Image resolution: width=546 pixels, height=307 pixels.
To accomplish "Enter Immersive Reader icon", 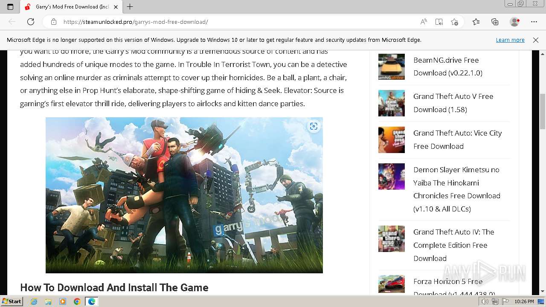I will (439, 22).
